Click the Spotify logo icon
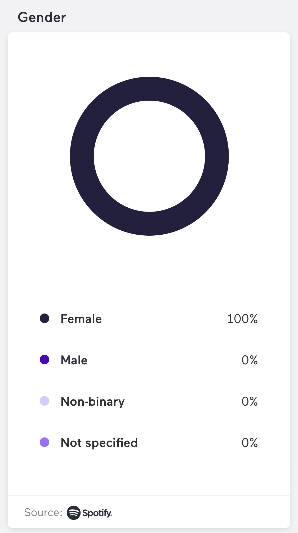298x533 pixels. tap(73, 513)
